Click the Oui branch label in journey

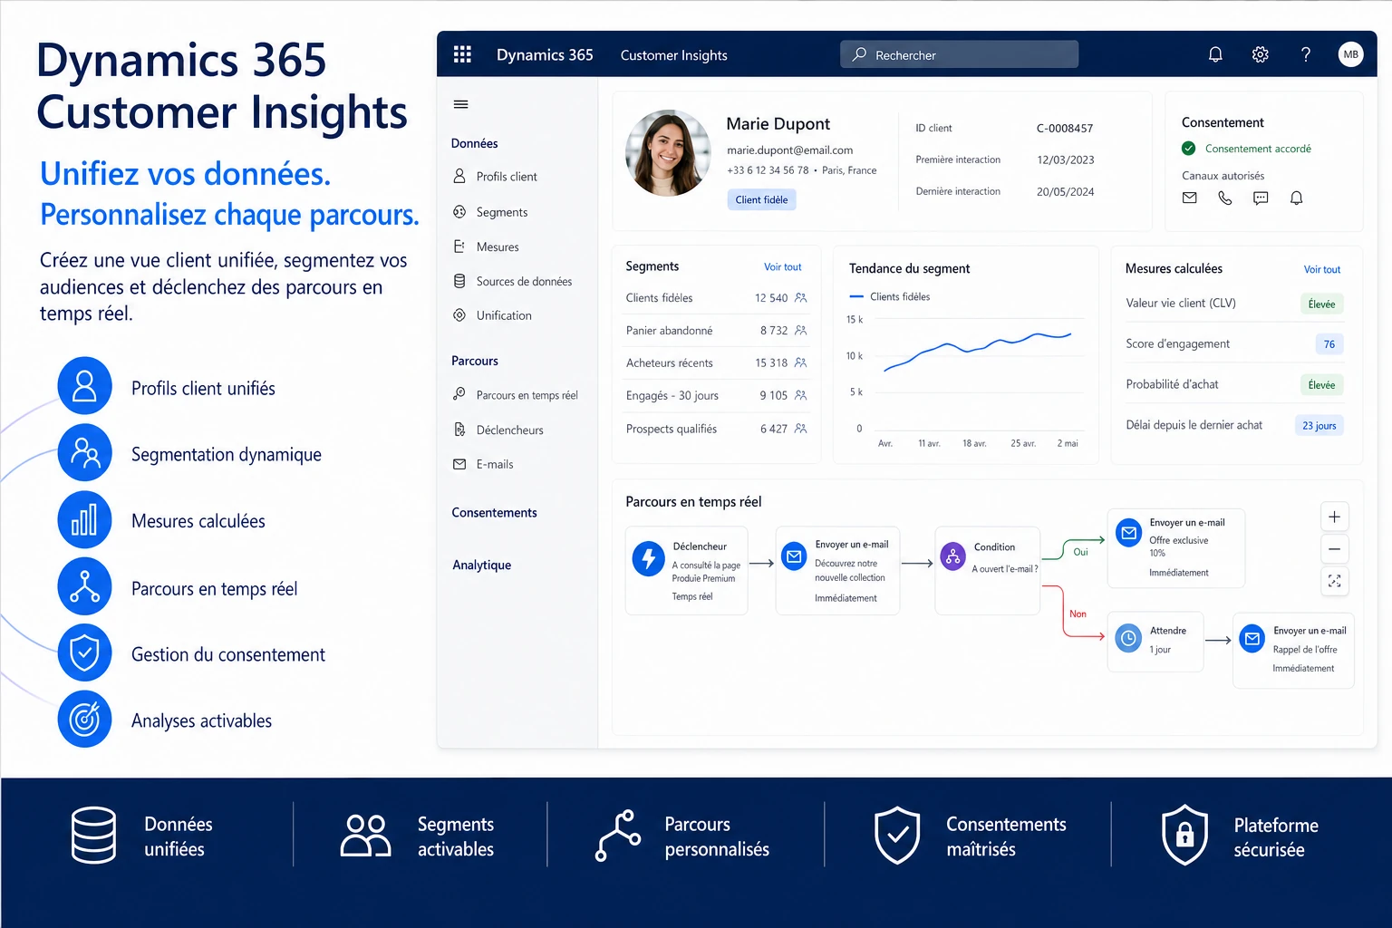pos(1081,552)
